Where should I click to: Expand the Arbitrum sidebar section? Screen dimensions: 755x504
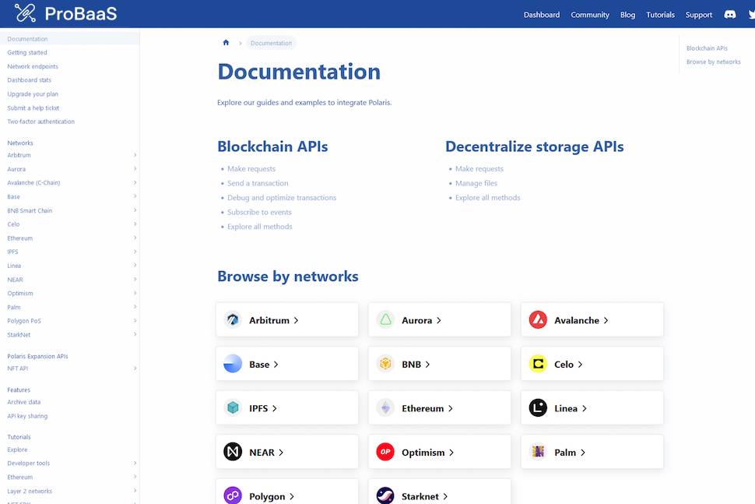click(x=135, y=155)
